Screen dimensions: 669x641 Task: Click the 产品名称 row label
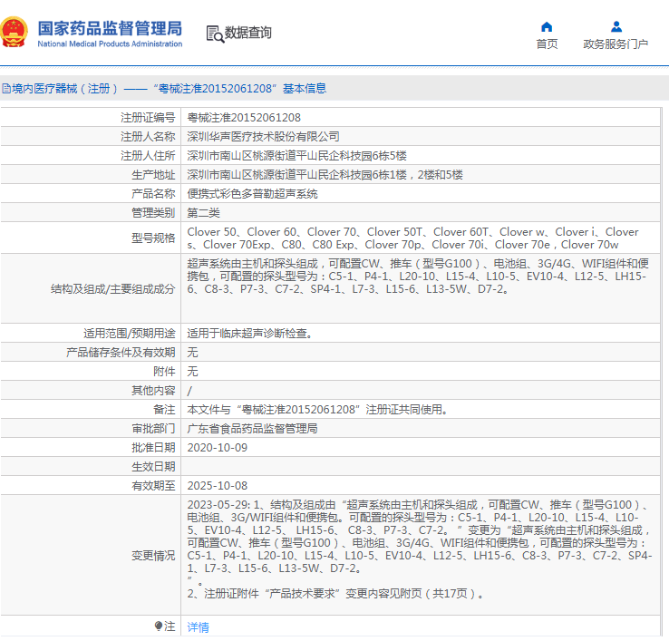click(x=153, y=194)
